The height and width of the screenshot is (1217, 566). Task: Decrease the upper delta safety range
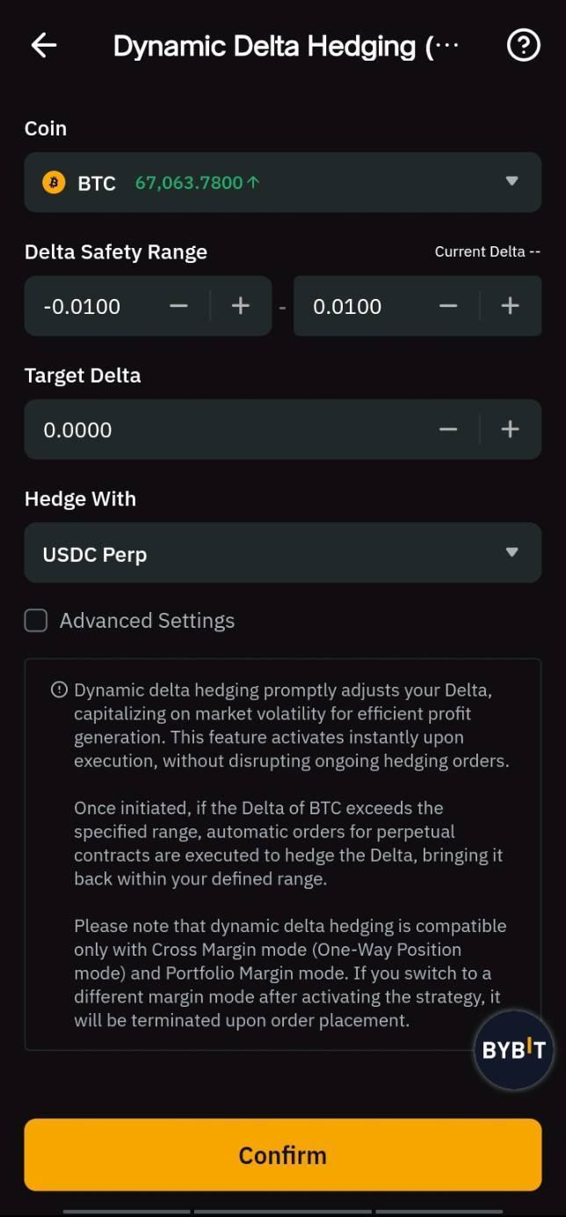click(x=448, y=306)
